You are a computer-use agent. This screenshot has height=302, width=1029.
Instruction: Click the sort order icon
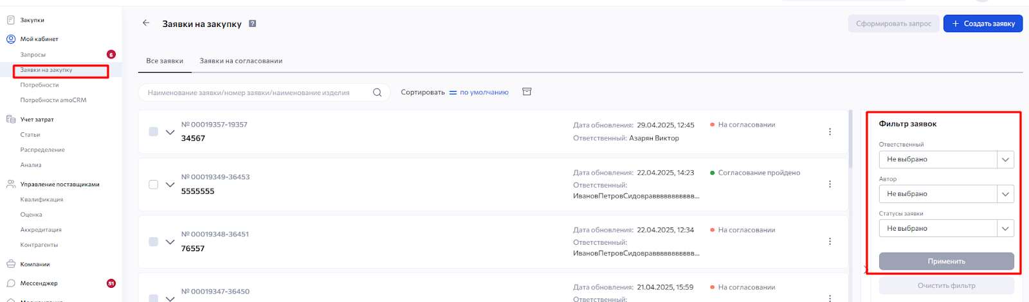tap(453, 93)
